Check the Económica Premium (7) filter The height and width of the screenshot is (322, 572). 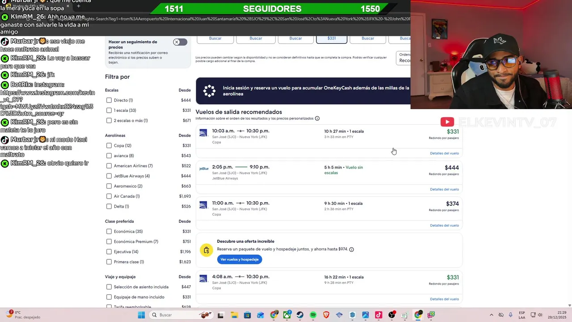(109, 241)
